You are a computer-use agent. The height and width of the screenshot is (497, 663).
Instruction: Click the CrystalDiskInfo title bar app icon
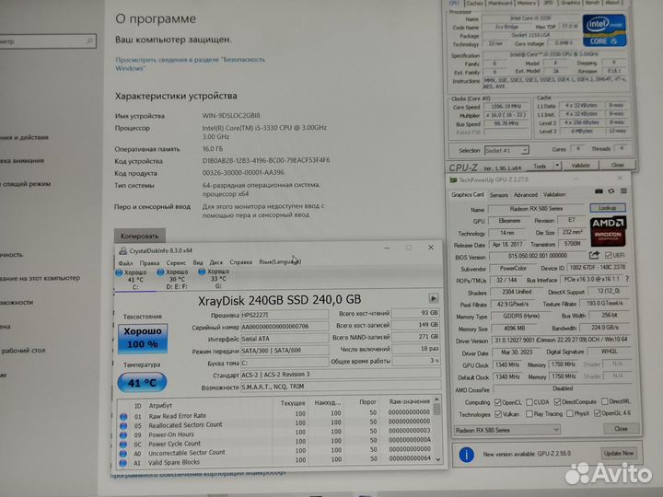coord(123,251)
